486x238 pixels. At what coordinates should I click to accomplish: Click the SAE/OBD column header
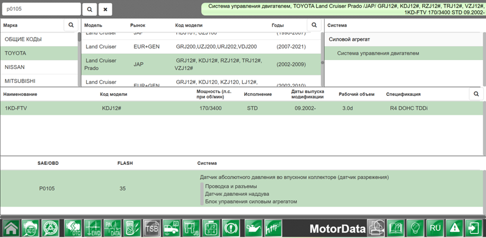pyautogui.click(x=48, y=163)
